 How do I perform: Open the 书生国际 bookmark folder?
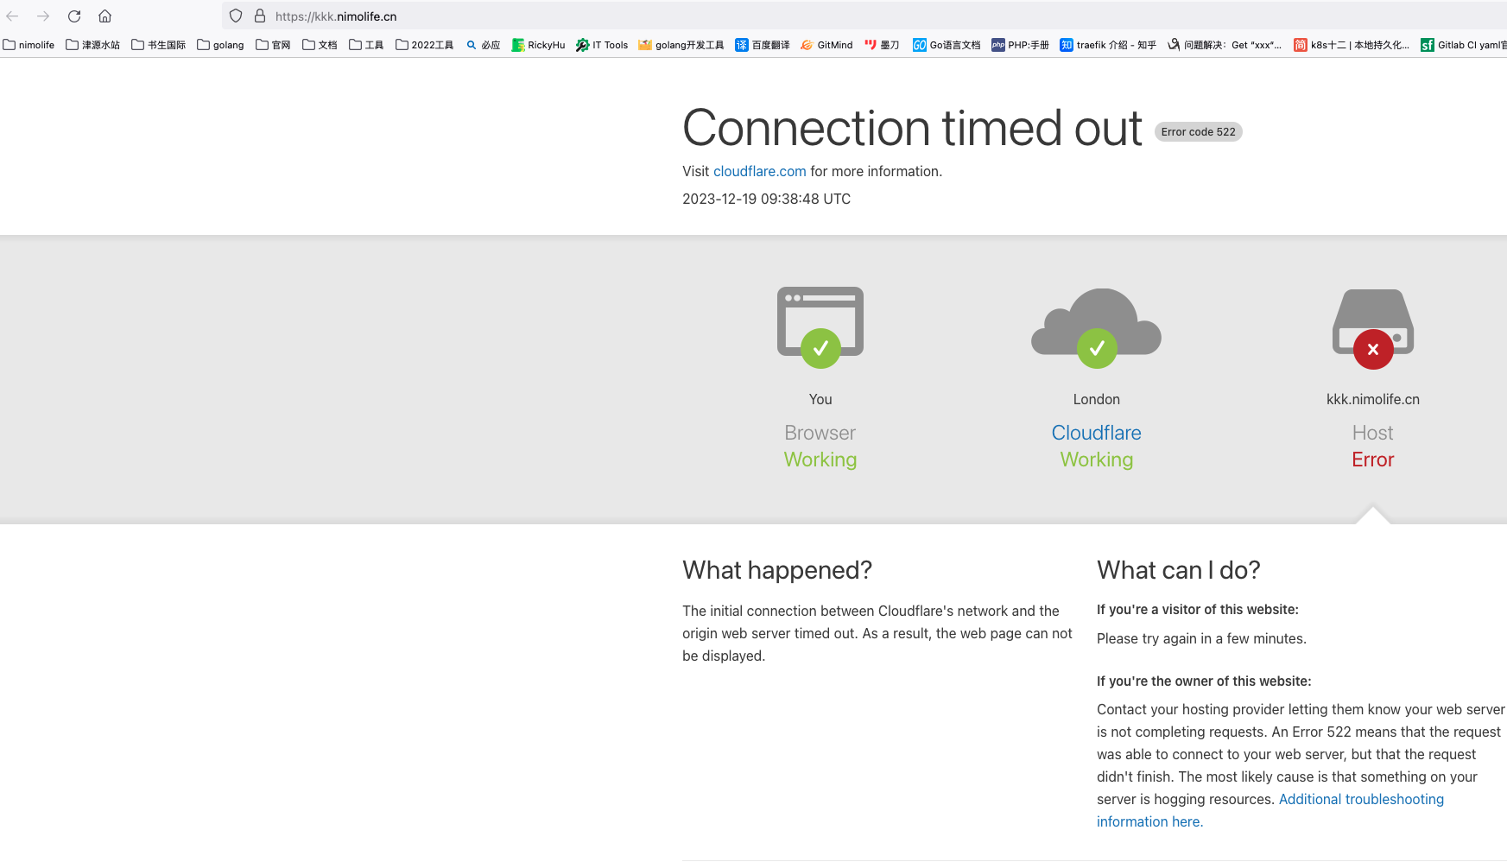[159, 45]
